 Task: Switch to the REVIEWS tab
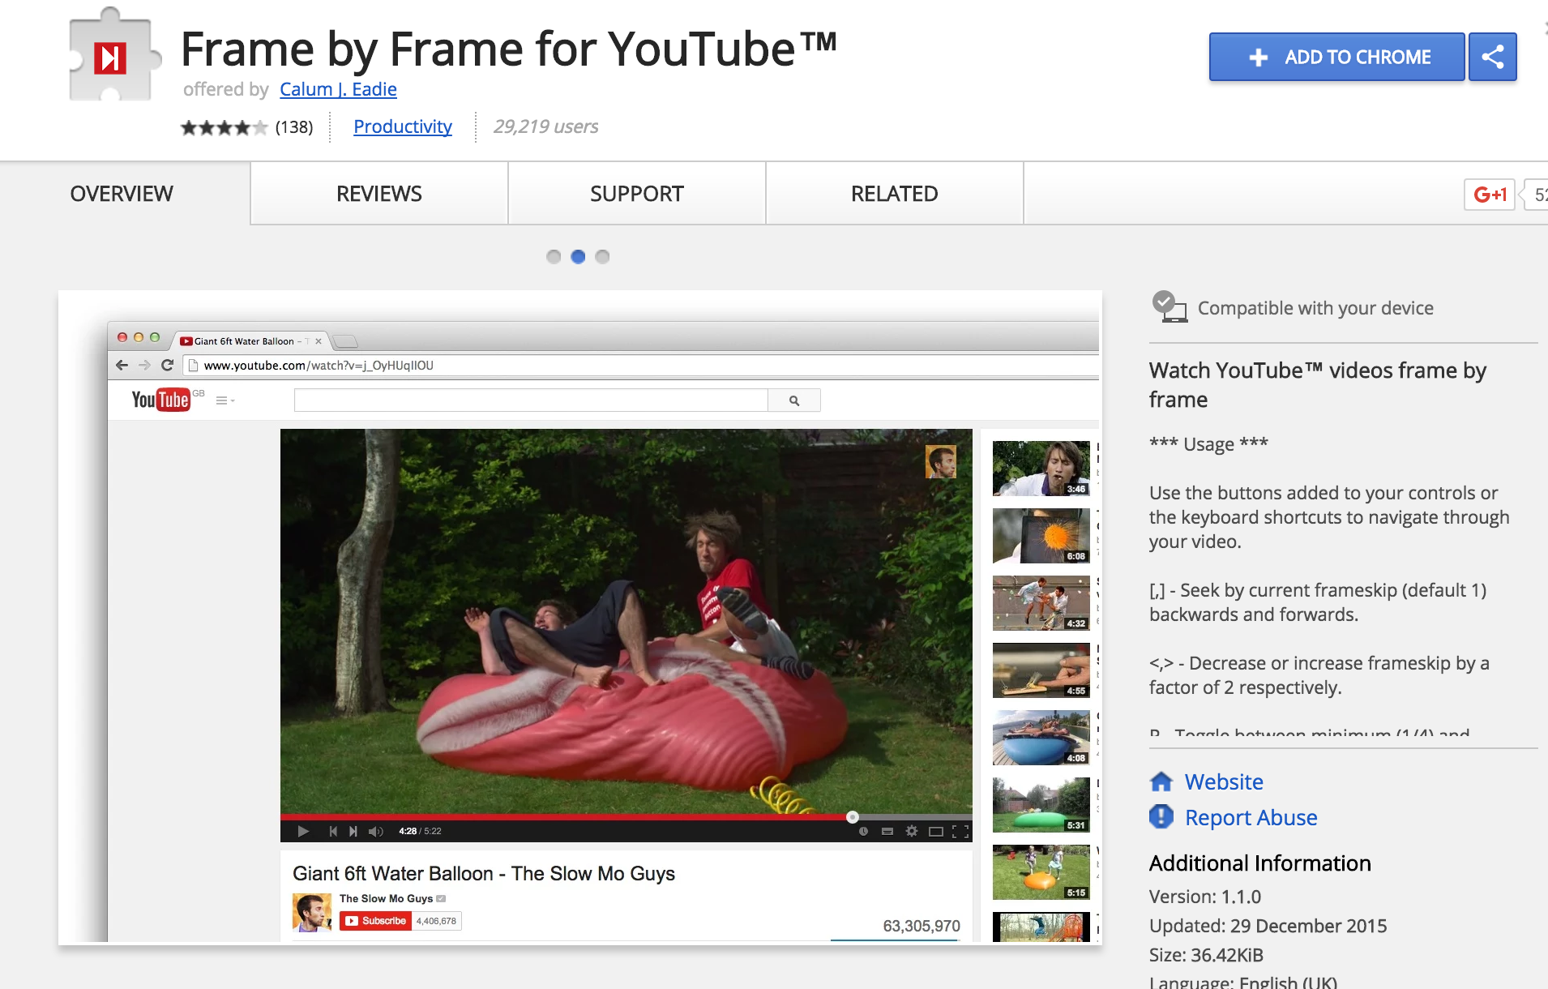(379, 194)
